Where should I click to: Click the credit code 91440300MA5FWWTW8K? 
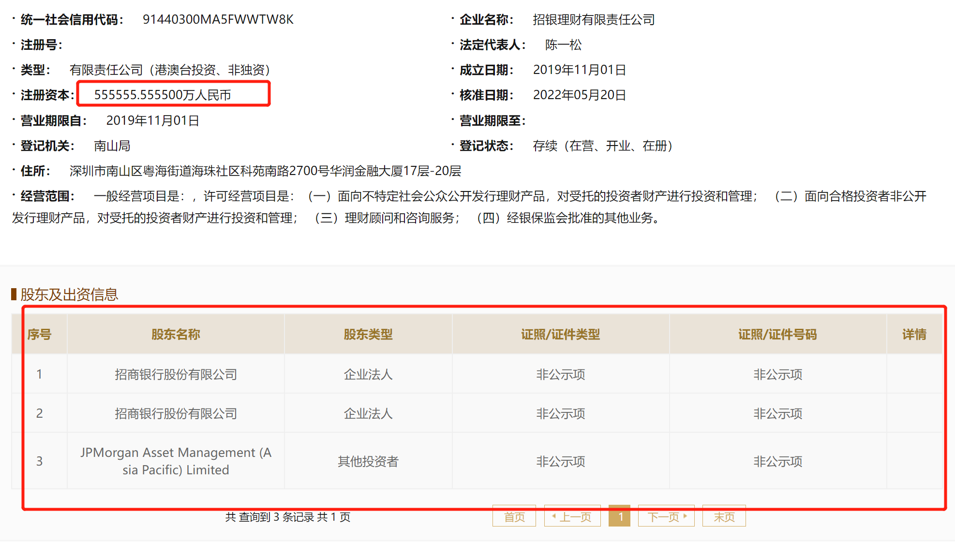coord(218,19)
